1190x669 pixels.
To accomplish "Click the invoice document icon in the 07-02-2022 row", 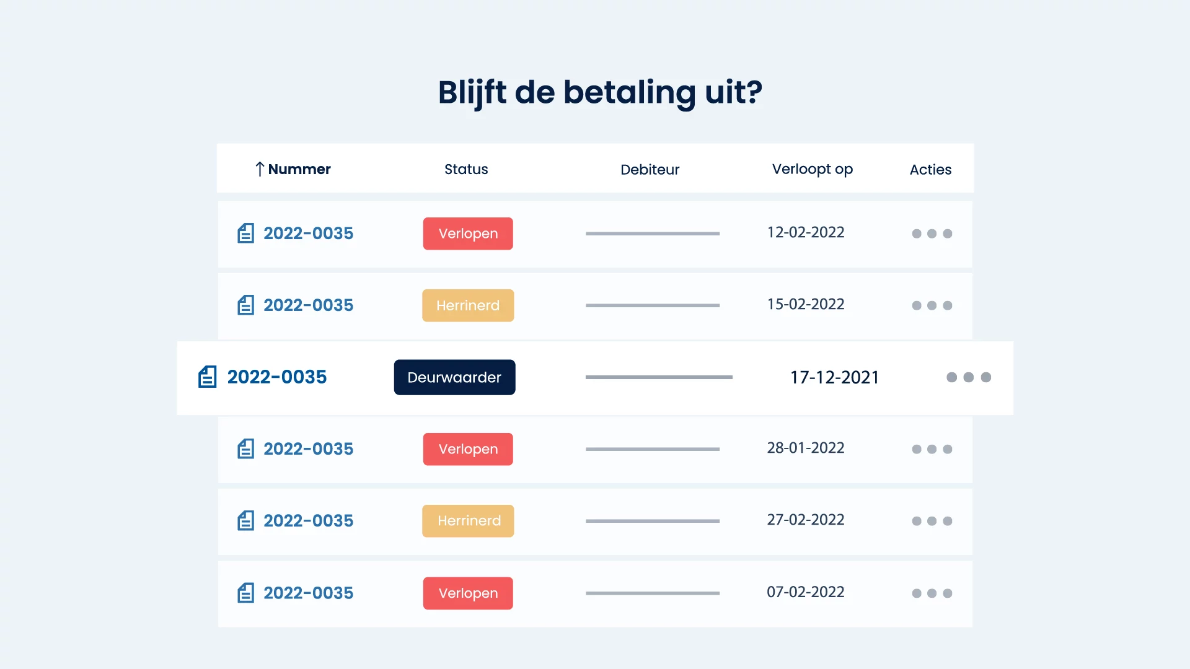I will [246, 593].
